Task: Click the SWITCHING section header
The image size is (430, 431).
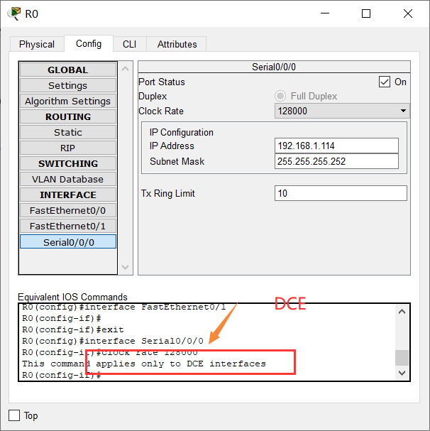Action: (68, 163)
